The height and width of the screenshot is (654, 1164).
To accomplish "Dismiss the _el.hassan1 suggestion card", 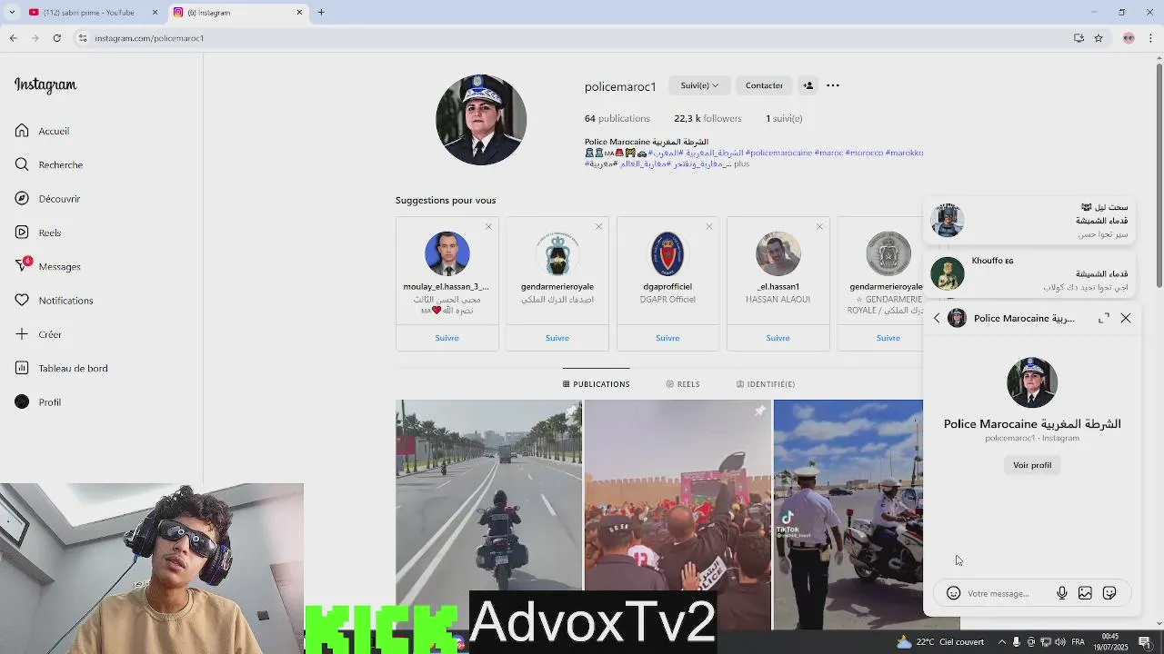I will [x=819, y=226].
